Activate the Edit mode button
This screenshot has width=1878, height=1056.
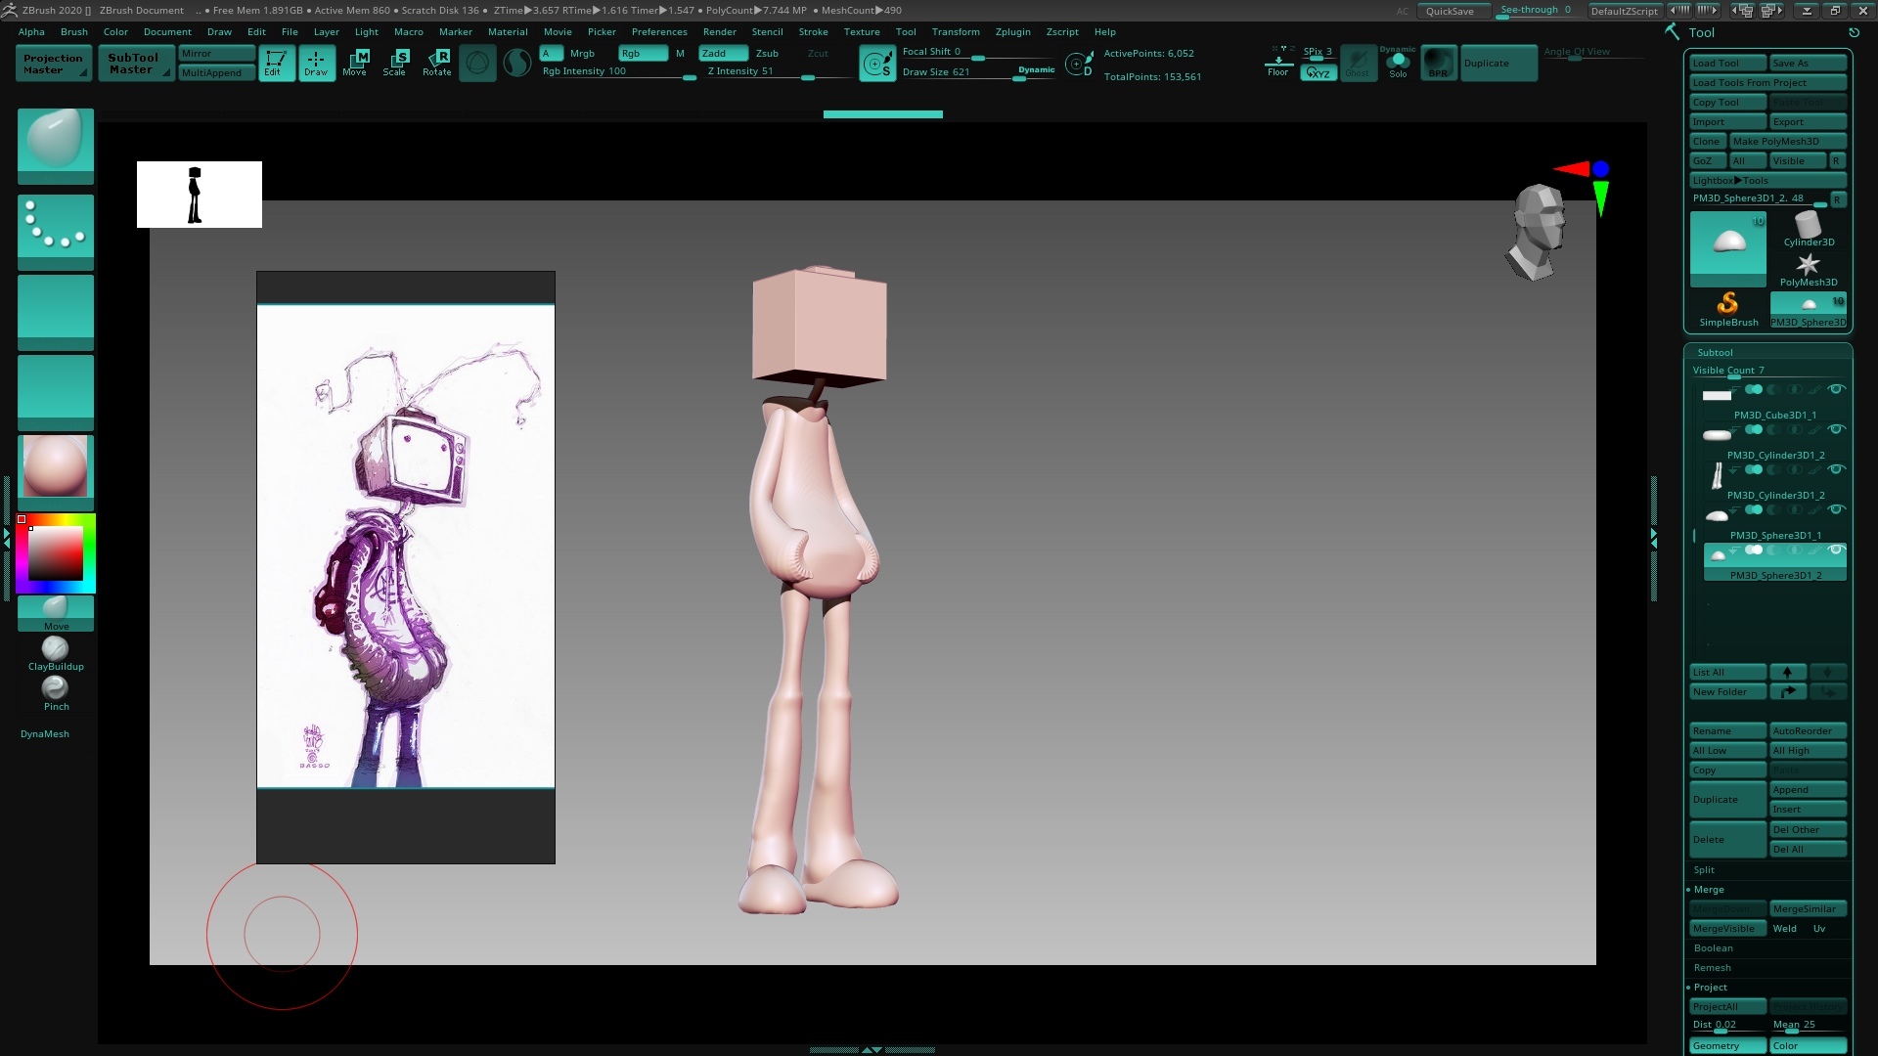tap(276, 64)
